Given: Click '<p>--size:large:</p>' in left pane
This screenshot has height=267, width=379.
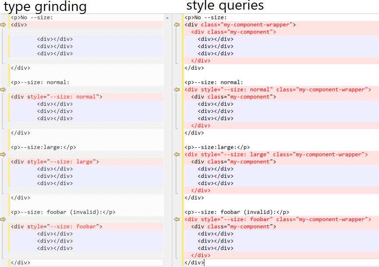Looking at the screenshot, I should pyautogui.click(x=44, y=147).
